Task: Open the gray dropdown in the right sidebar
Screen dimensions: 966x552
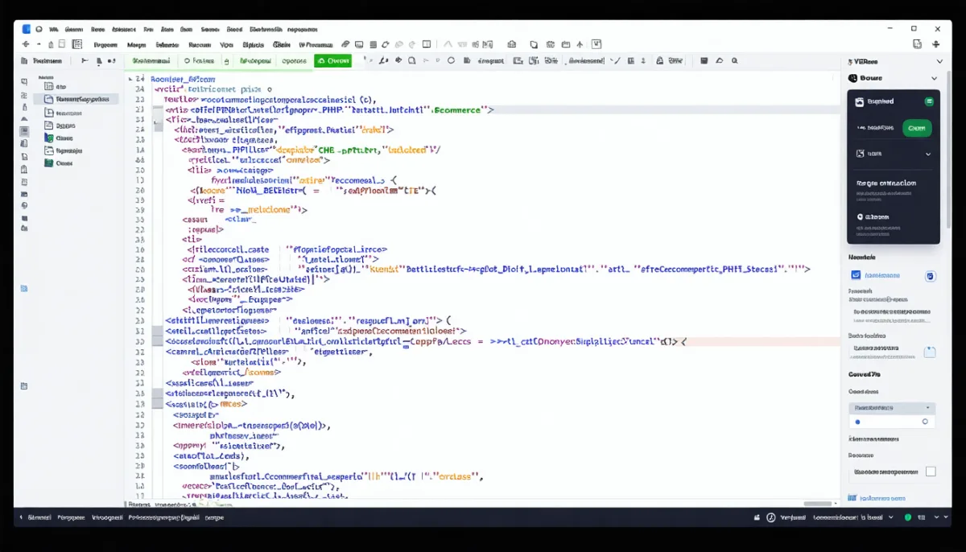Action: pos(893,408)
